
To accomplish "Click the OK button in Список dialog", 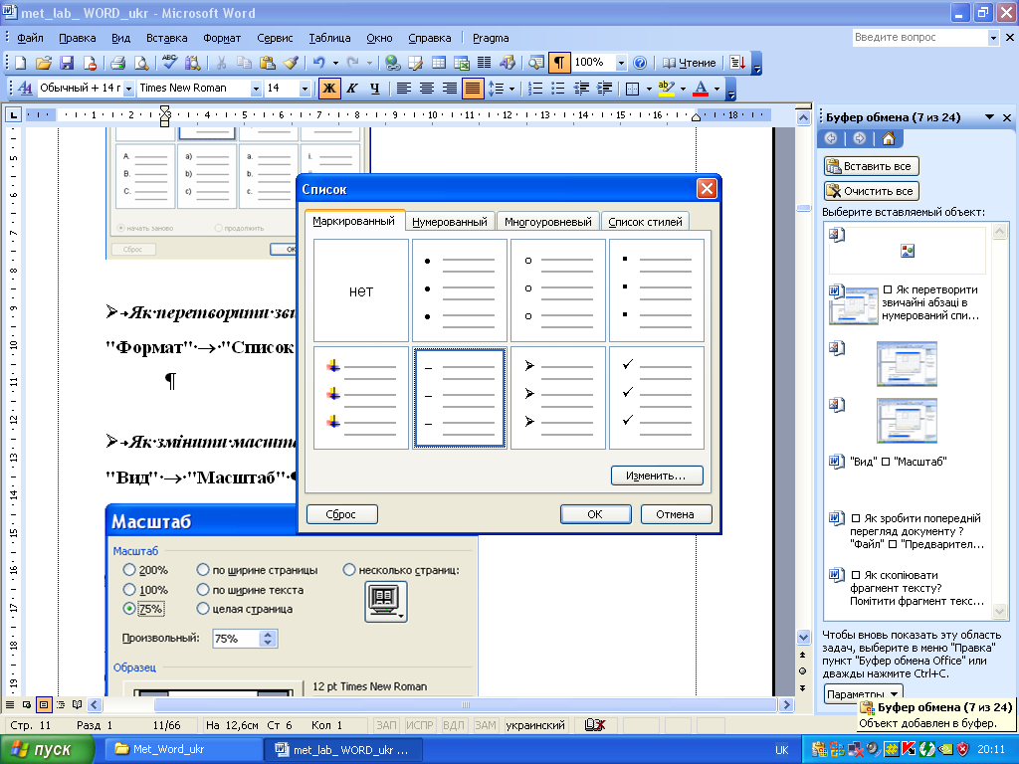I will click(x=595, y=514).
